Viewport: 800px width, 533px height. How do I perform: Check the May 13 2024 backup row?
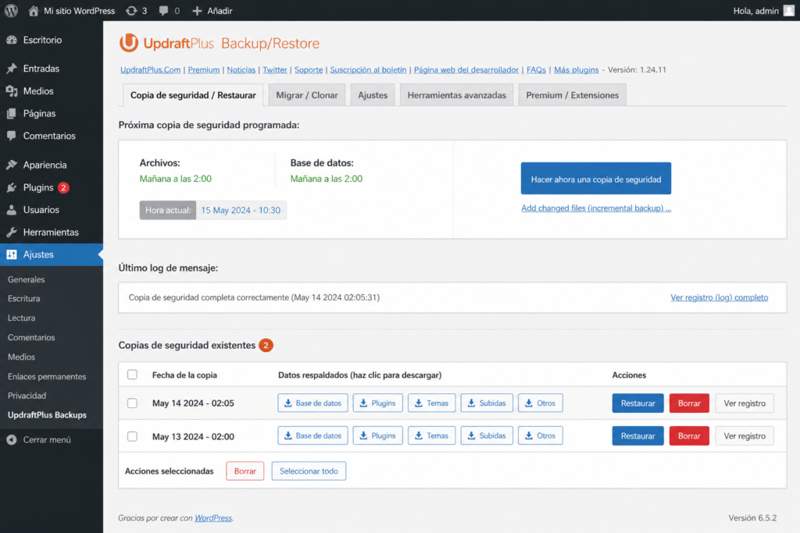[x=132, y=436]
